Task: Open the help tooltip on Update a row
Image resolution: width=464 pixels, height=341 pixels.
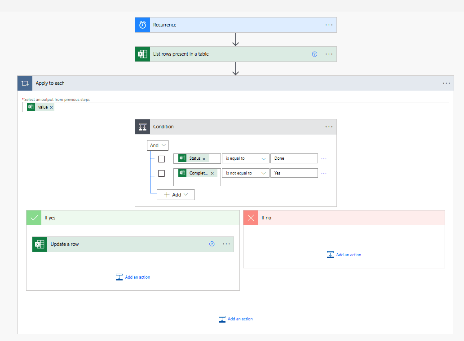Action: [212, 244]
